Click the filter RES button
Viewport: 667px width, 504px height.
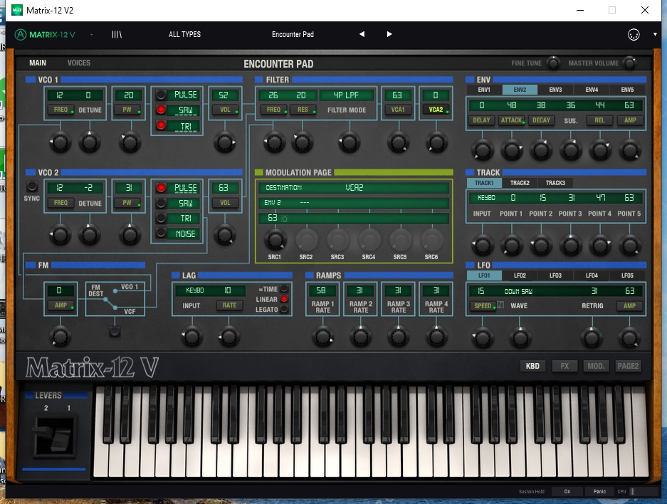point(303,110)
